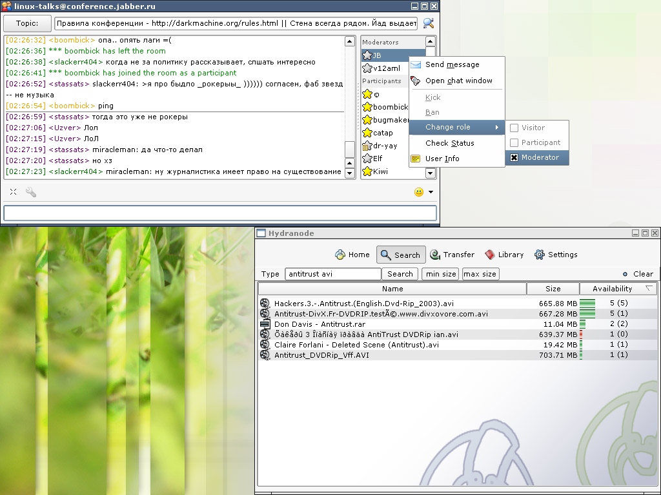Click the rocket icon for Open chat window
Screen dimensions: 661x495
click(416, 81)
